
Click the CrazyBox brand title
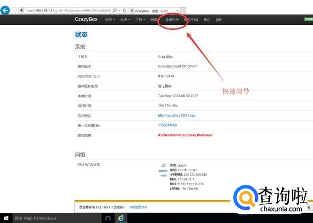(86, 19)
